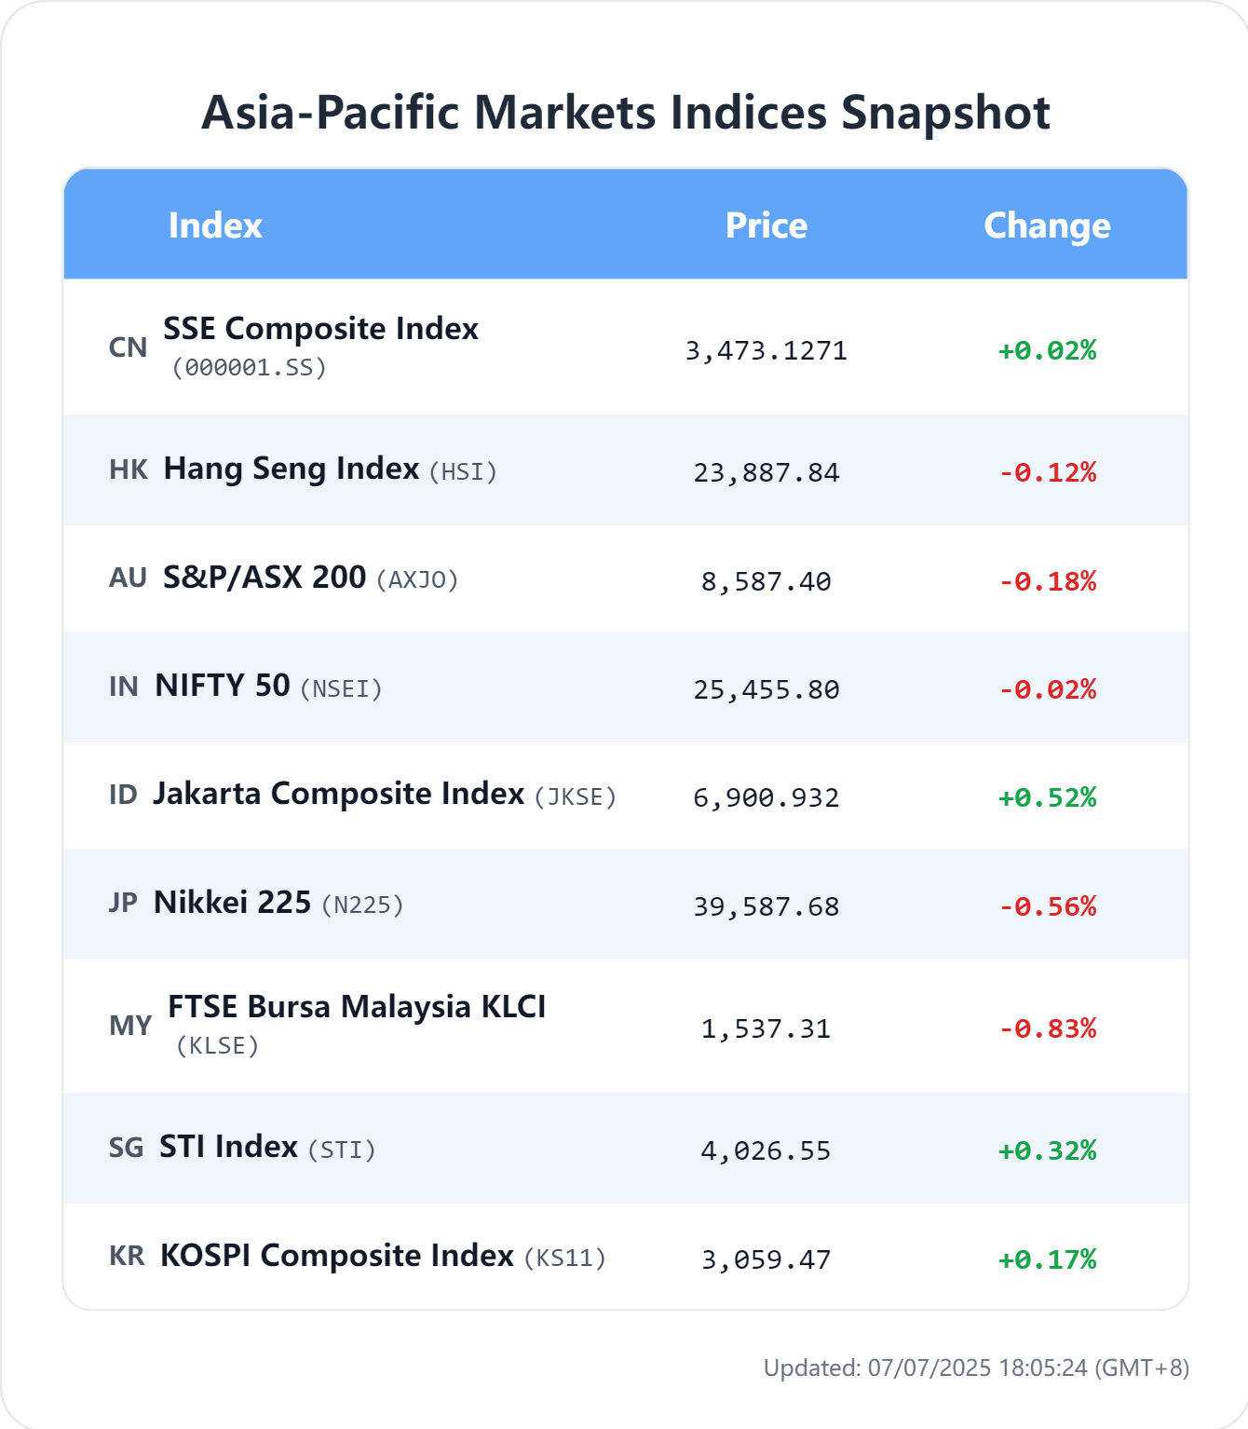The width and height of the screenshot is (1248, 1429).
Task: Select the SSE Composite Index name
Action: [320, 328]
